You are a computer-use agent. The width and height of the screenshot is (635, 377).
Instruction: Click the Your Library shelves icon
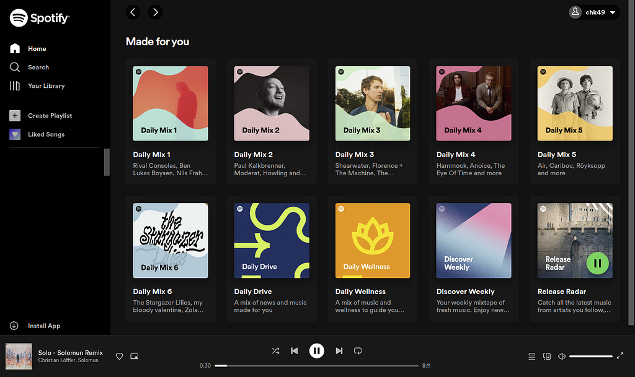point(15,85)
